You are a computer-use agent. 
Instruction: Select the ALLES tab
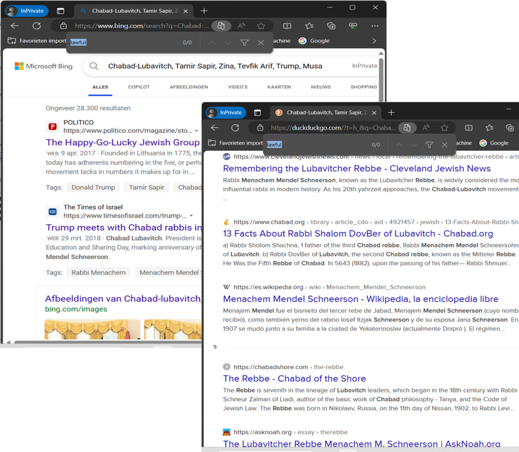[101, 87]
